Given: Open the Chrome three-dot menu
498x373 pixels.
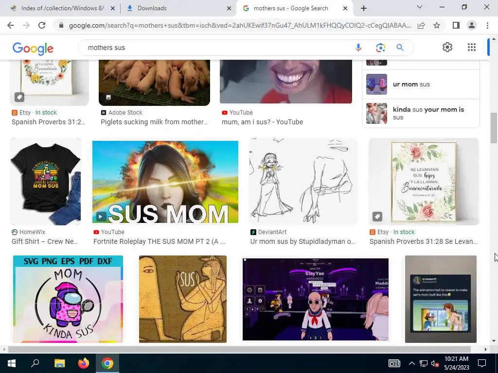Looking at the screenshot, I should (x=487, y=25).
